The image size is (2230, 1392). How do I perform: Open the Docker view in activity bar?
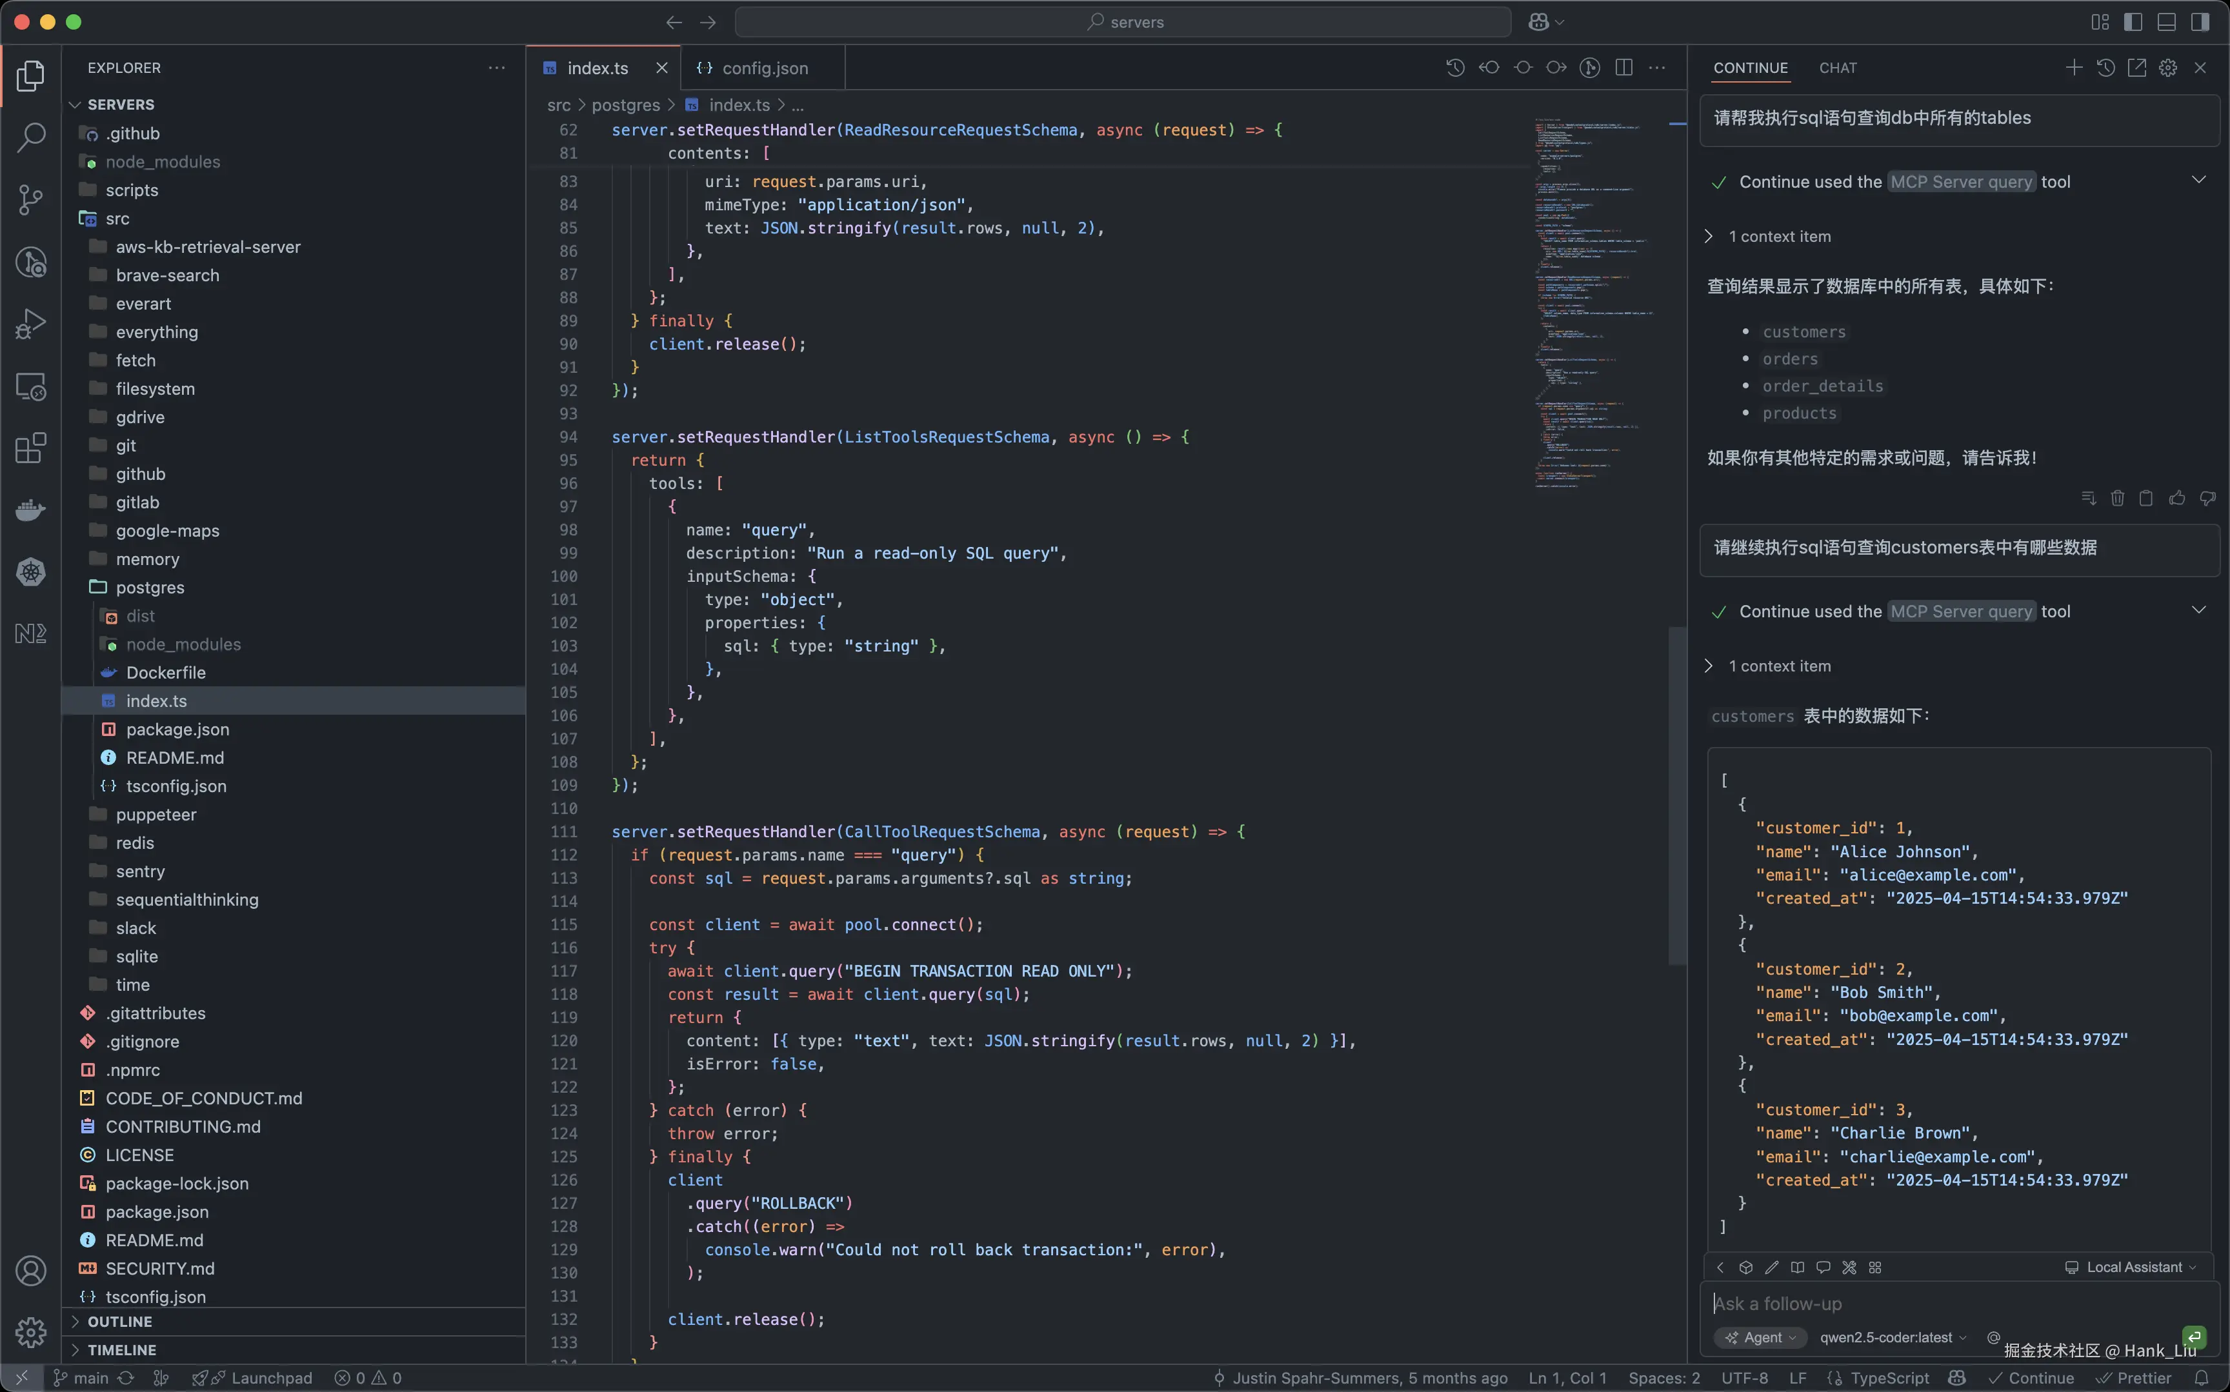[x=30, y=510]
